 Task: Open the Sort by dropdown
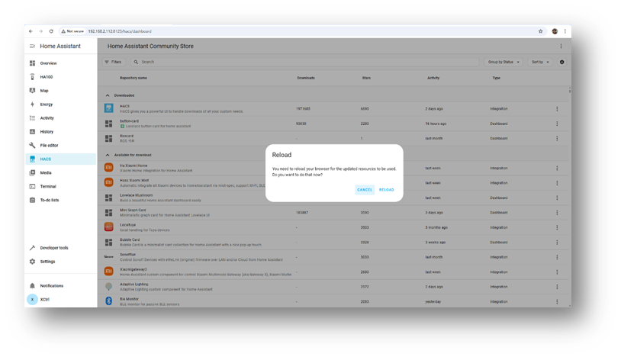pos(540,62)
